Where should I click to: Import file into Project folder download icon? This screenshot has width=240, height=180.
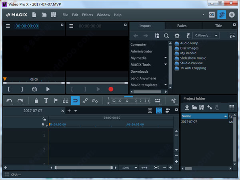[x=187, y=107]
